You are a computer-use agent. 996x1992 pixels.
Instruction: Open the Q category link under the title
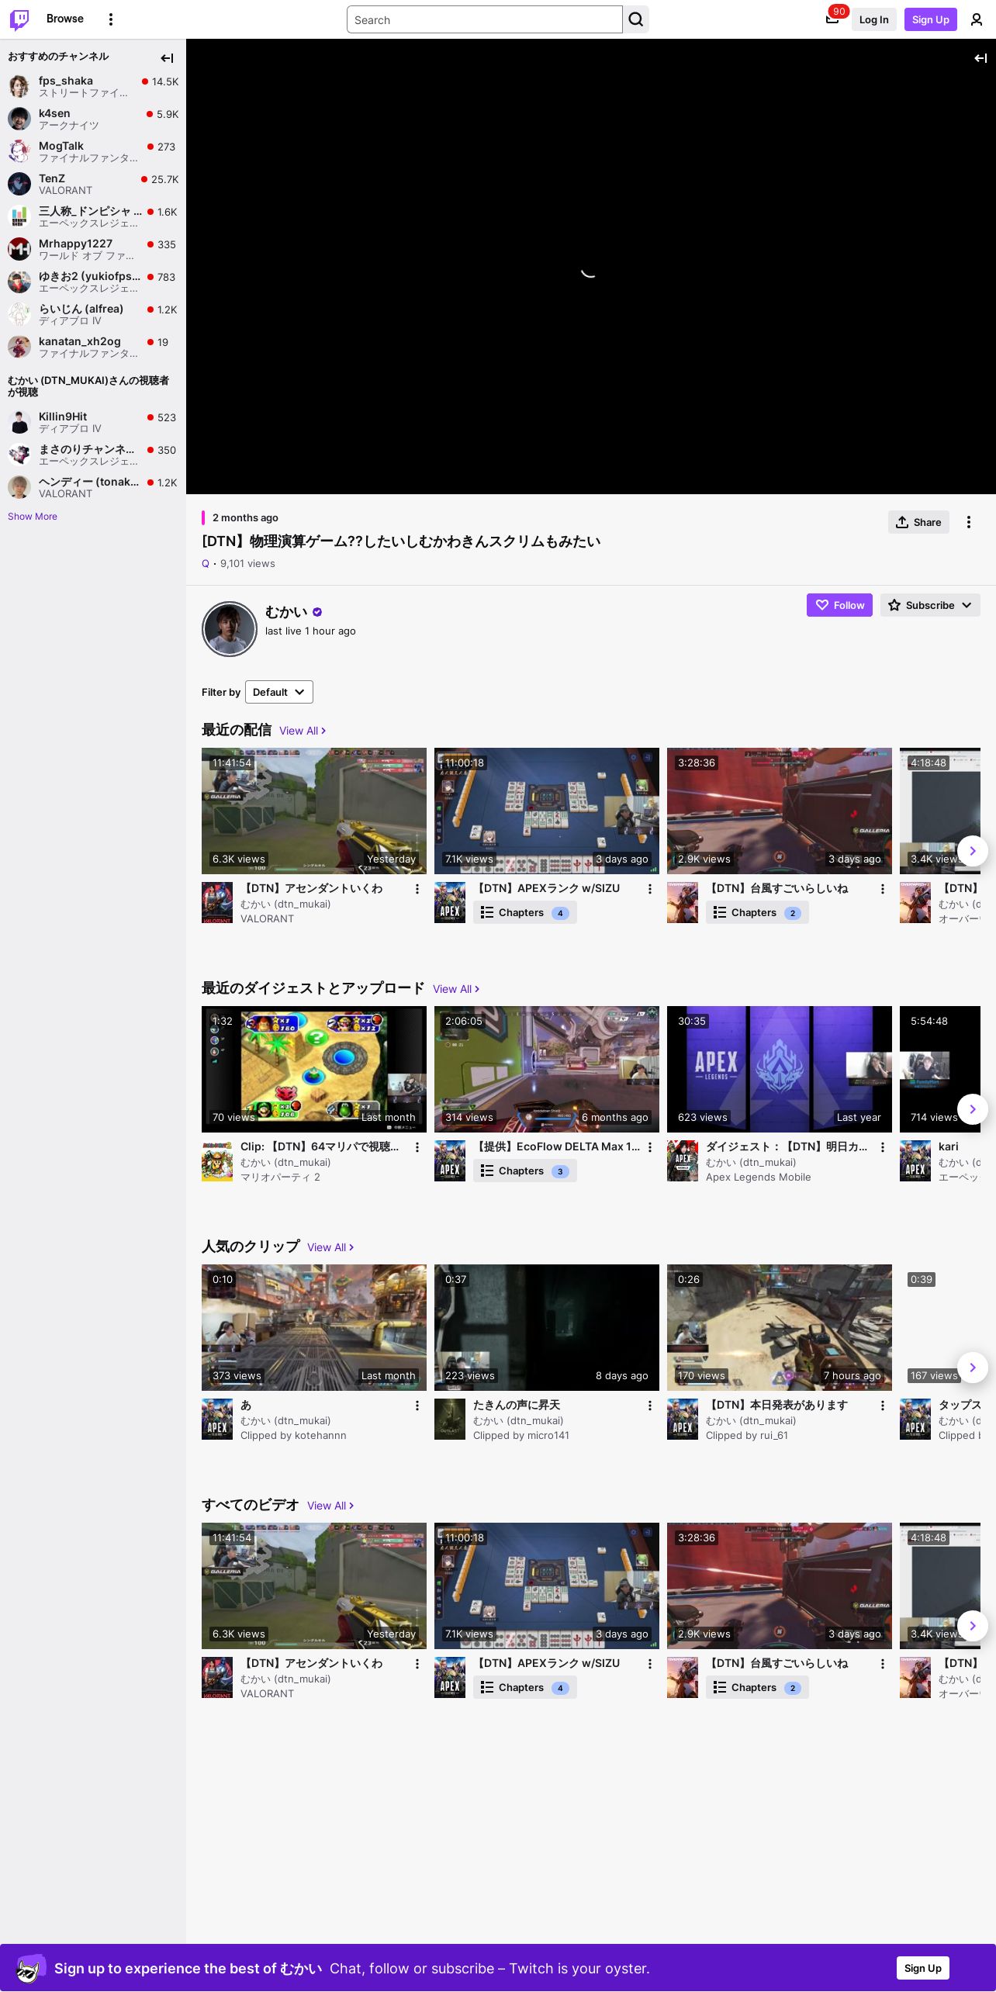pos(206,564)
